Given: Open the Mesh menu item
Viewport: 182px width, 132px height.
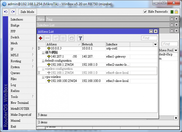Looking at the screenshot, I should pyautogui.click(x=22, y=43).
